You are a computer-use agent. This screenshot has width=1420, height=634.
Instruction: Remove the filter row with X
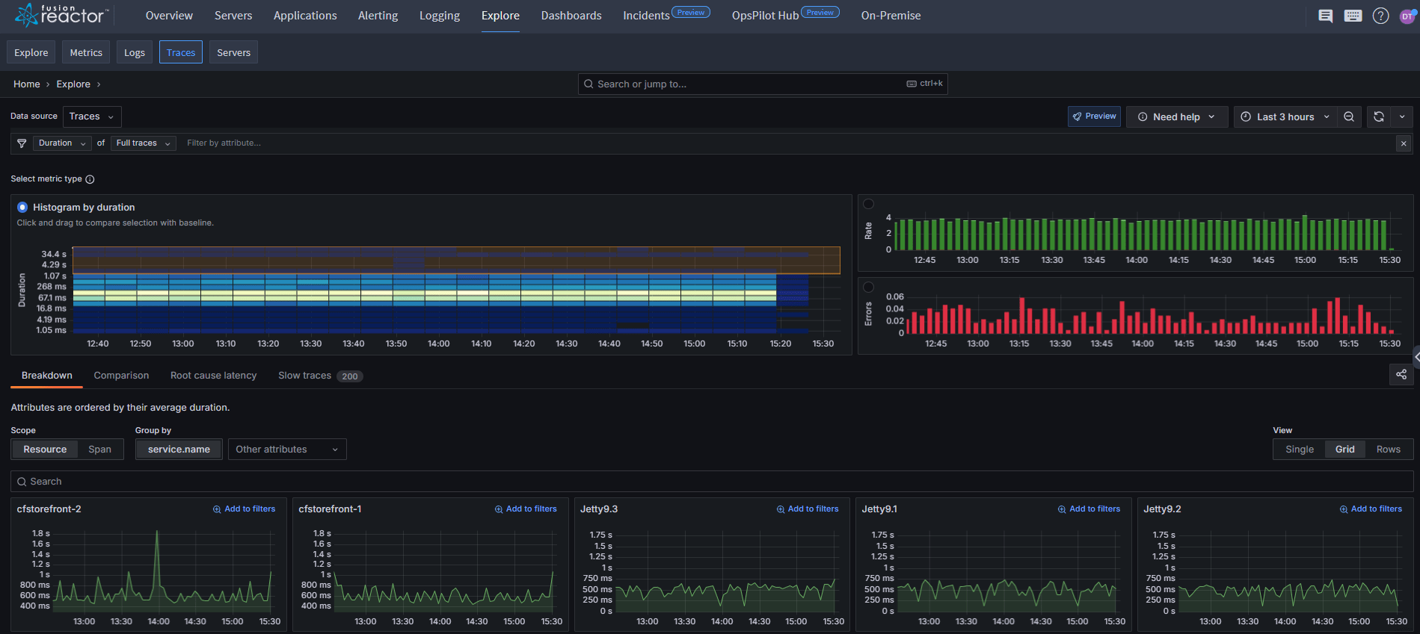tap(1404, 143)
